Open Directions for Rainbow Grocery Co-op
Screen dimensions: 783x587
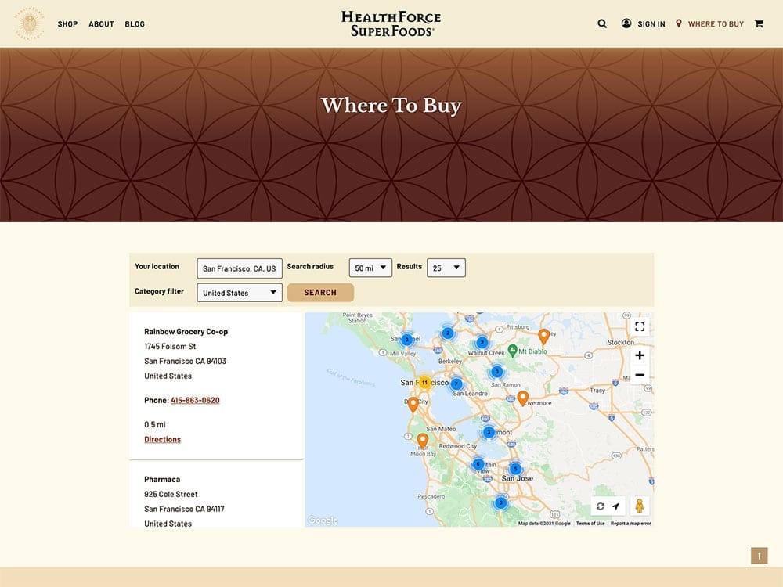(x=162, y=439)
